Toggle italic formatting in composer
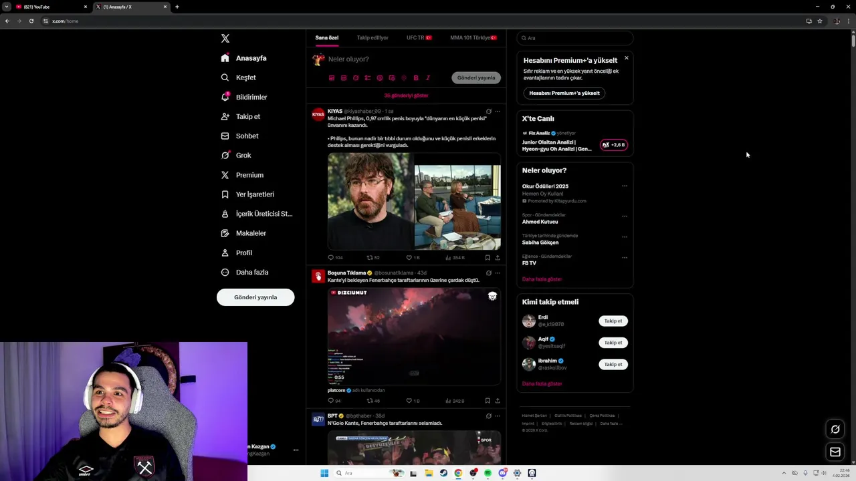 point(428,78)
